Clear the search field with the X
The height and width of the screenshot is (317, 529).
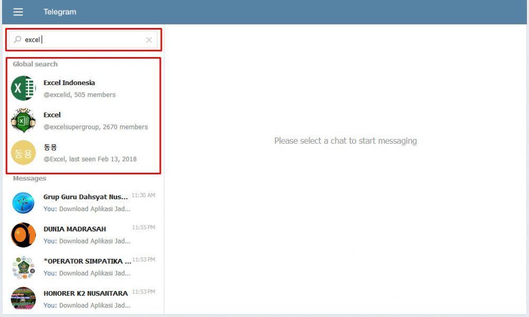(149, 40)
